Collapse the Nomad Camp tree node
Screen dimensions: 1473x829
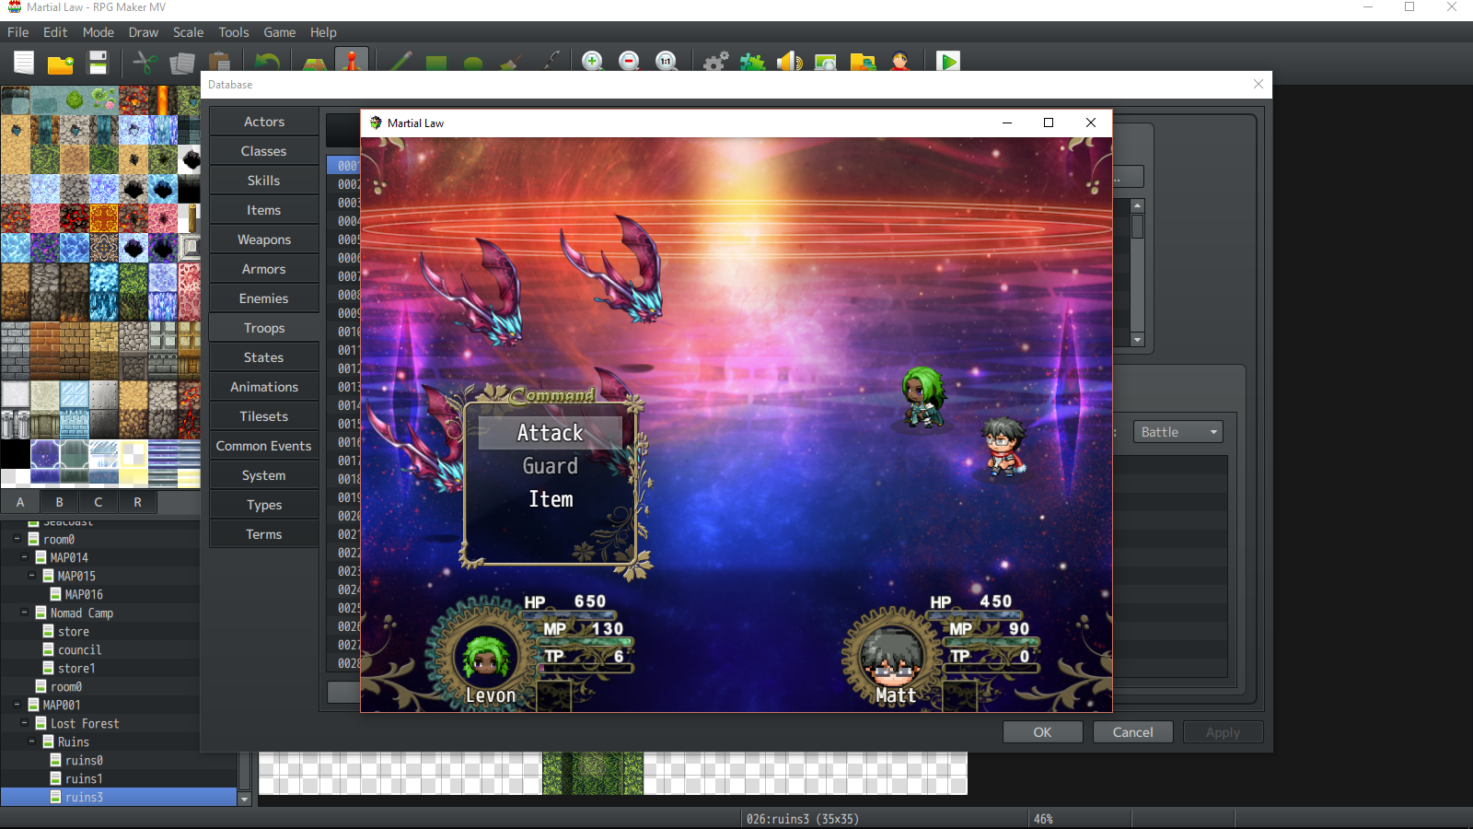[x=25, y=613]
